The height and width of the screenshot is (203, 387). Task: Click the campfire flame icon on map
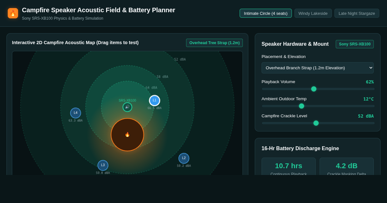pos(127,134)
